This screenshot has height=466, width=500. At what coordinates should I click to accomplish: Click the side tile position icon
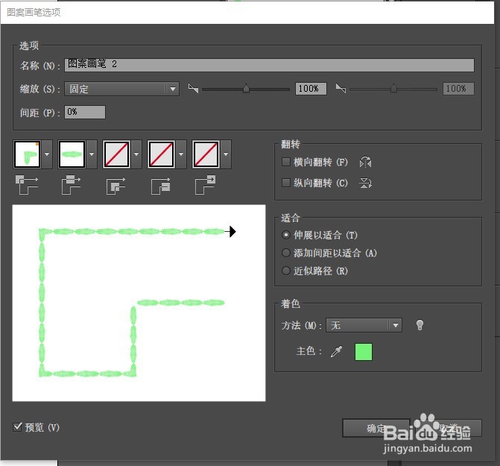(x=71, y=184)
